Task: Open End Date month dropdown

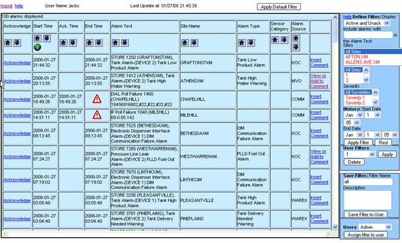Action: coord(353,135)
